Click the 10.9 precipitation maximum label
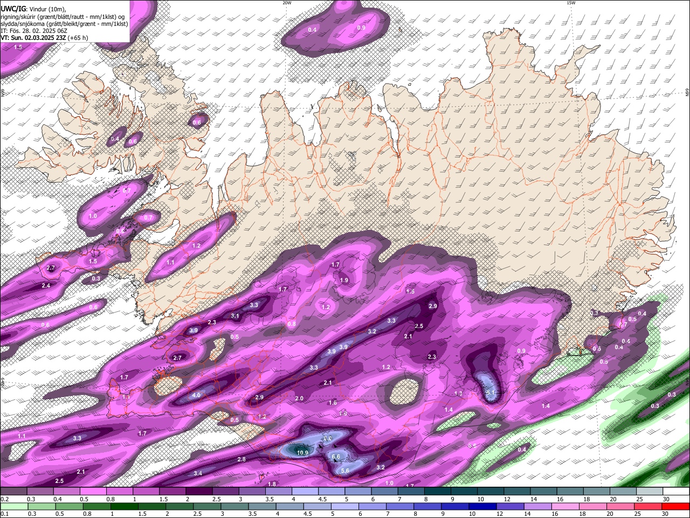 coord(302,453)
